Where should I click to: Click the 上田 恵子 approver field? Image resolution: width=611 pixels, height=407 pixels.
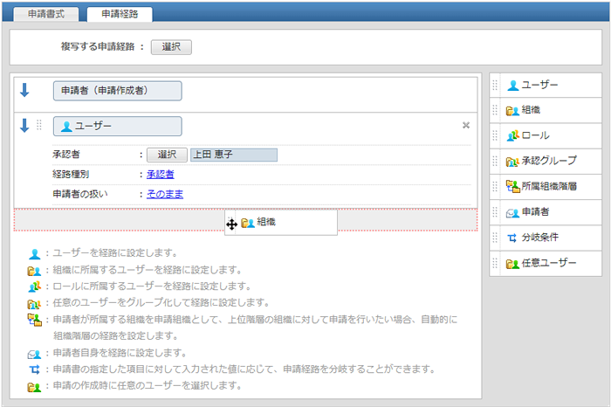(x=233, y=155)
